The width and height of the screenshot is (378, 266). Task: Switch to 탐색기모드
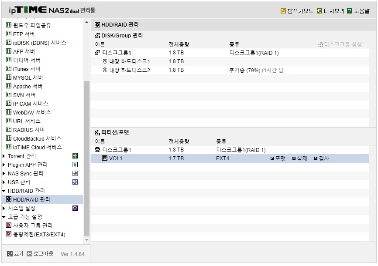click(x=297, y=11)
